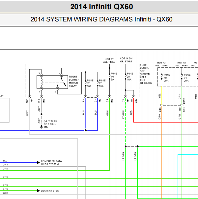Viewport: 198px width, 199px height.
Task: Click "HOT AT ALL TIMES" above Fuse 70
Action: tap(161, 64)
